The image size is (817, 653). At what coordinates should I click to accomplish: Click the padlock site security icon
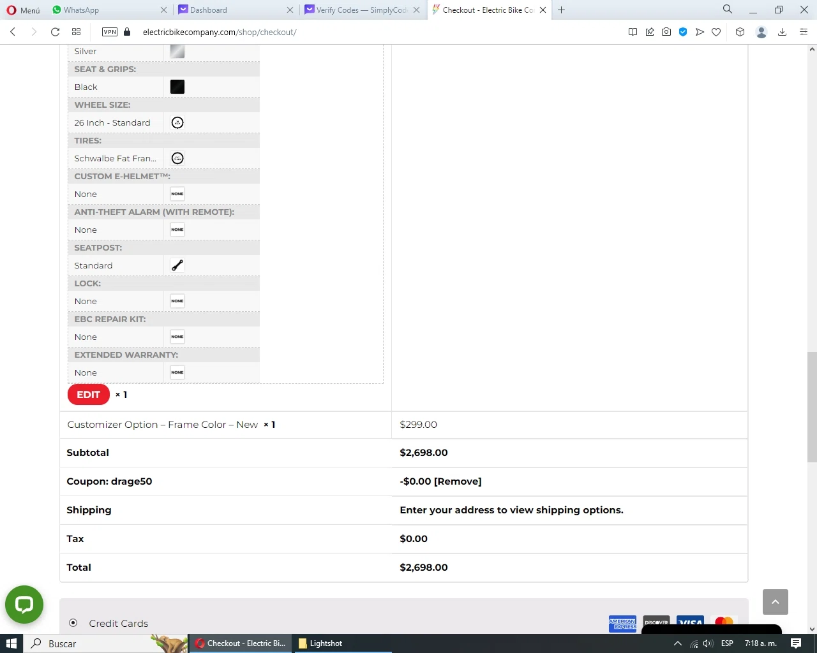(127, 32)
